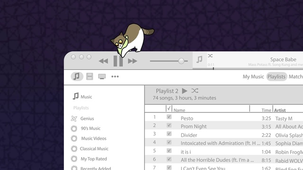Adjust the volume slider knob
303x170 pixels.
click(181, 61)
